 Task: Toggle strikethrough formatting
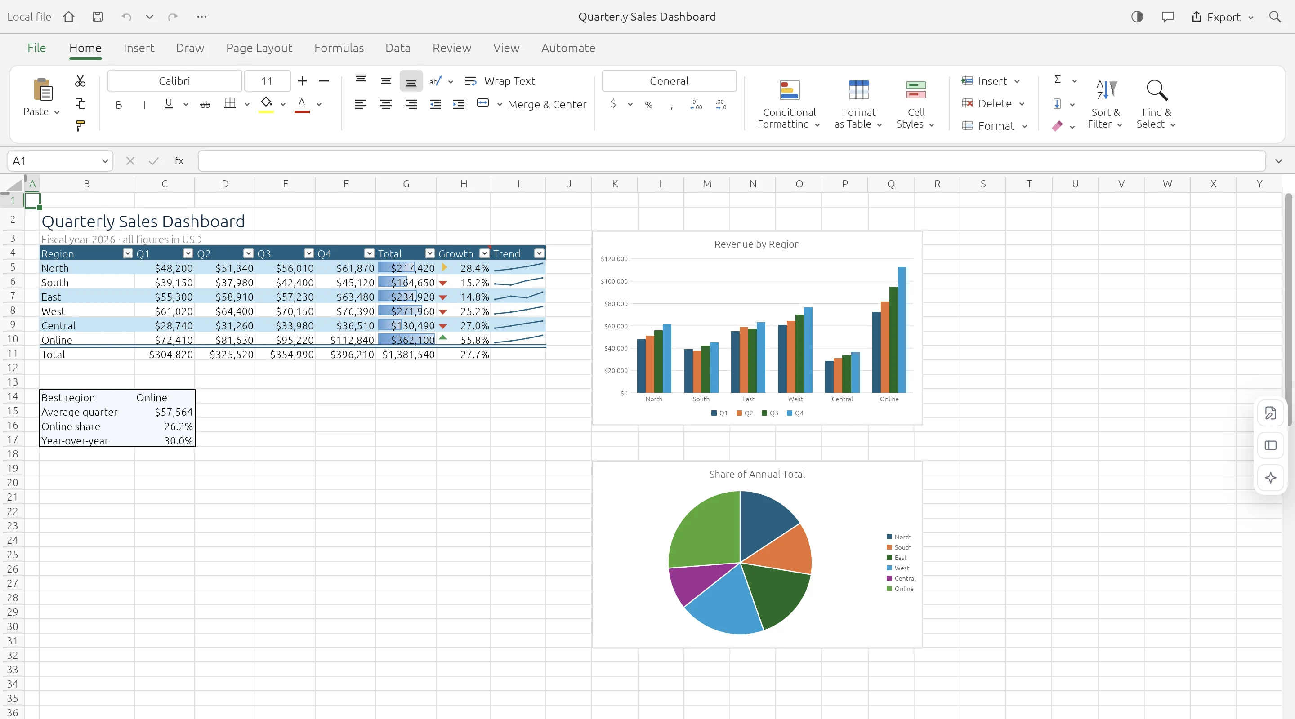[x=205, y=105]
